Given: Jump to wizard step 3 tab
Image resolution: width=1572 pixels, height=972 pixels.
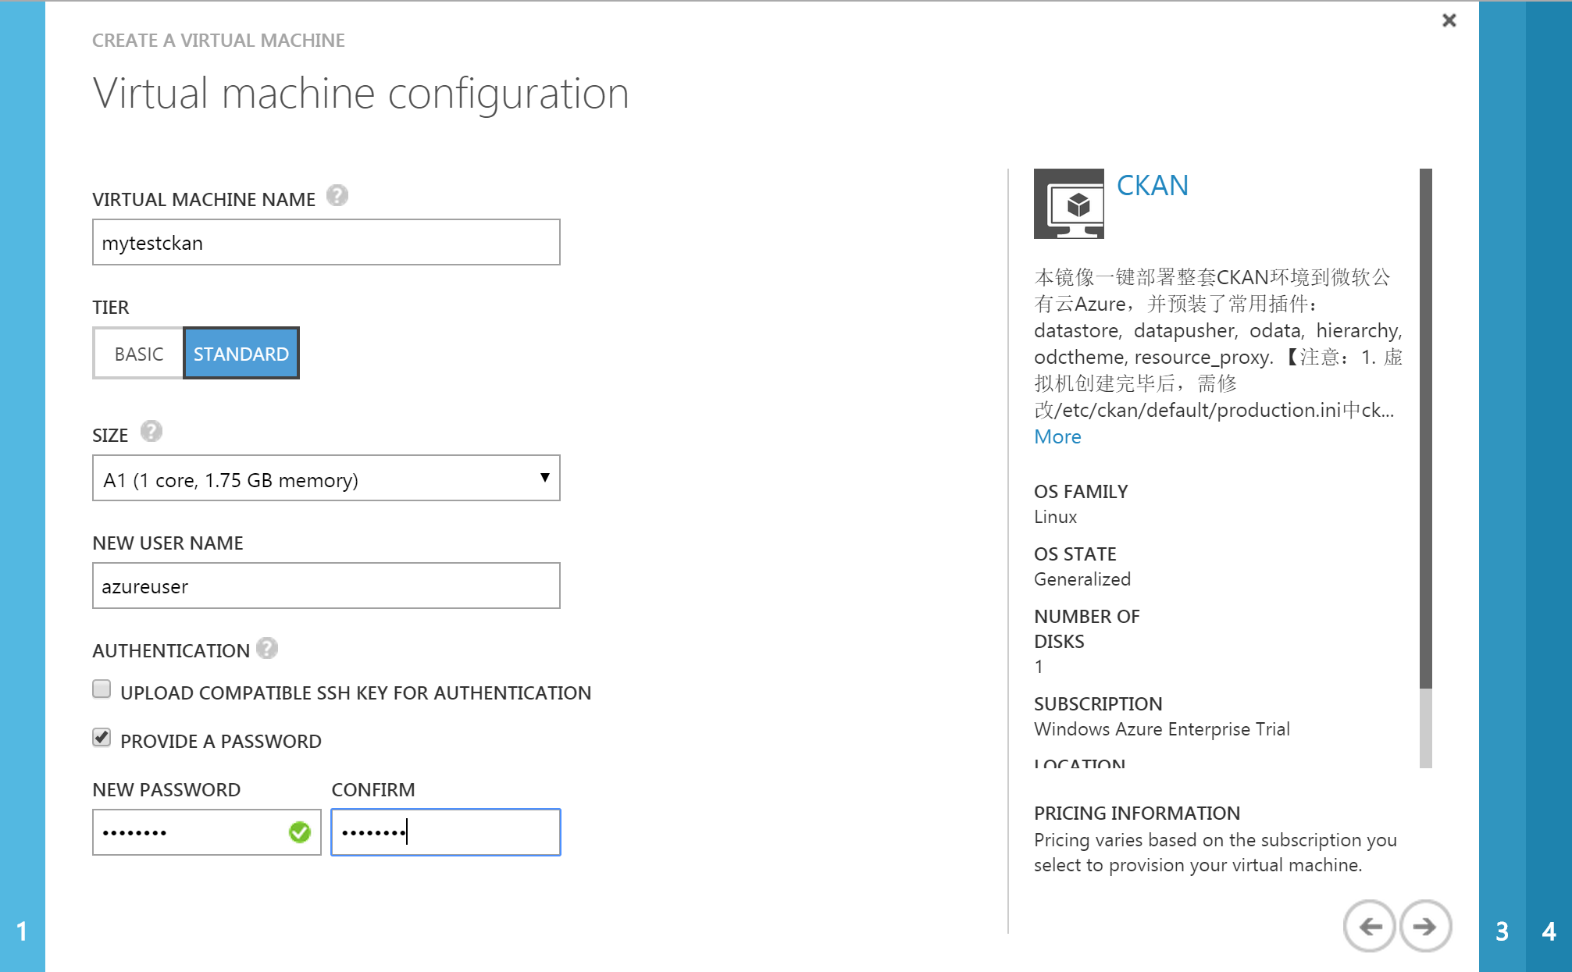Looking at the screenshot, I should [x=1502, y=931].
